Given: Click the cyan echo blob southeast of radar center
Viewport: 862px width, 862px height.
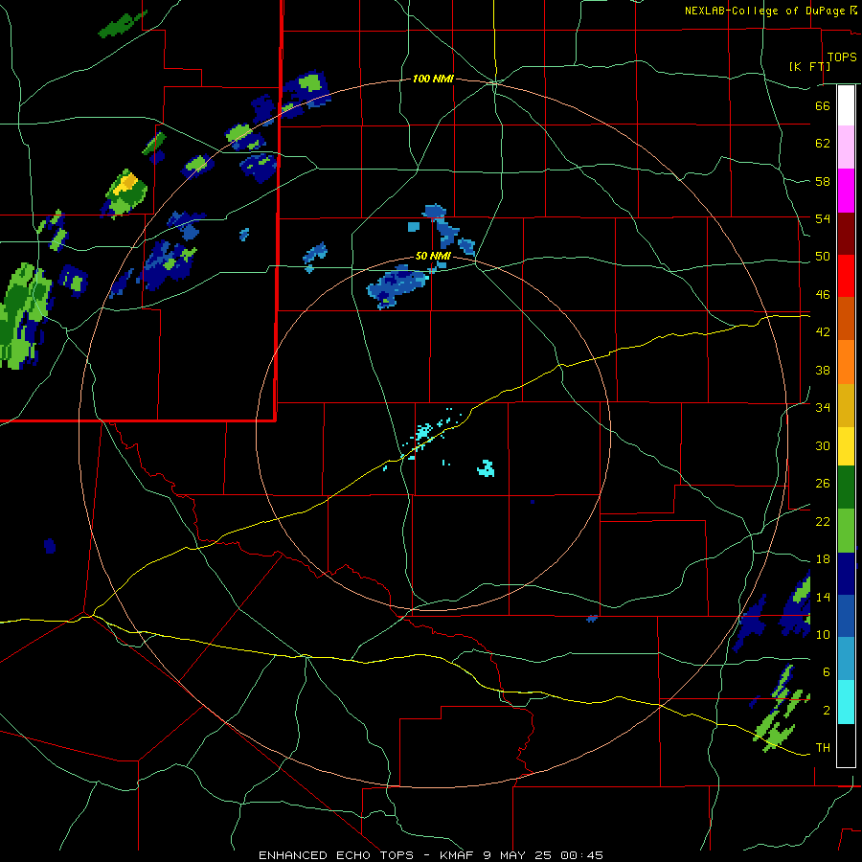Looking at the screenshot, I should 486,468.
